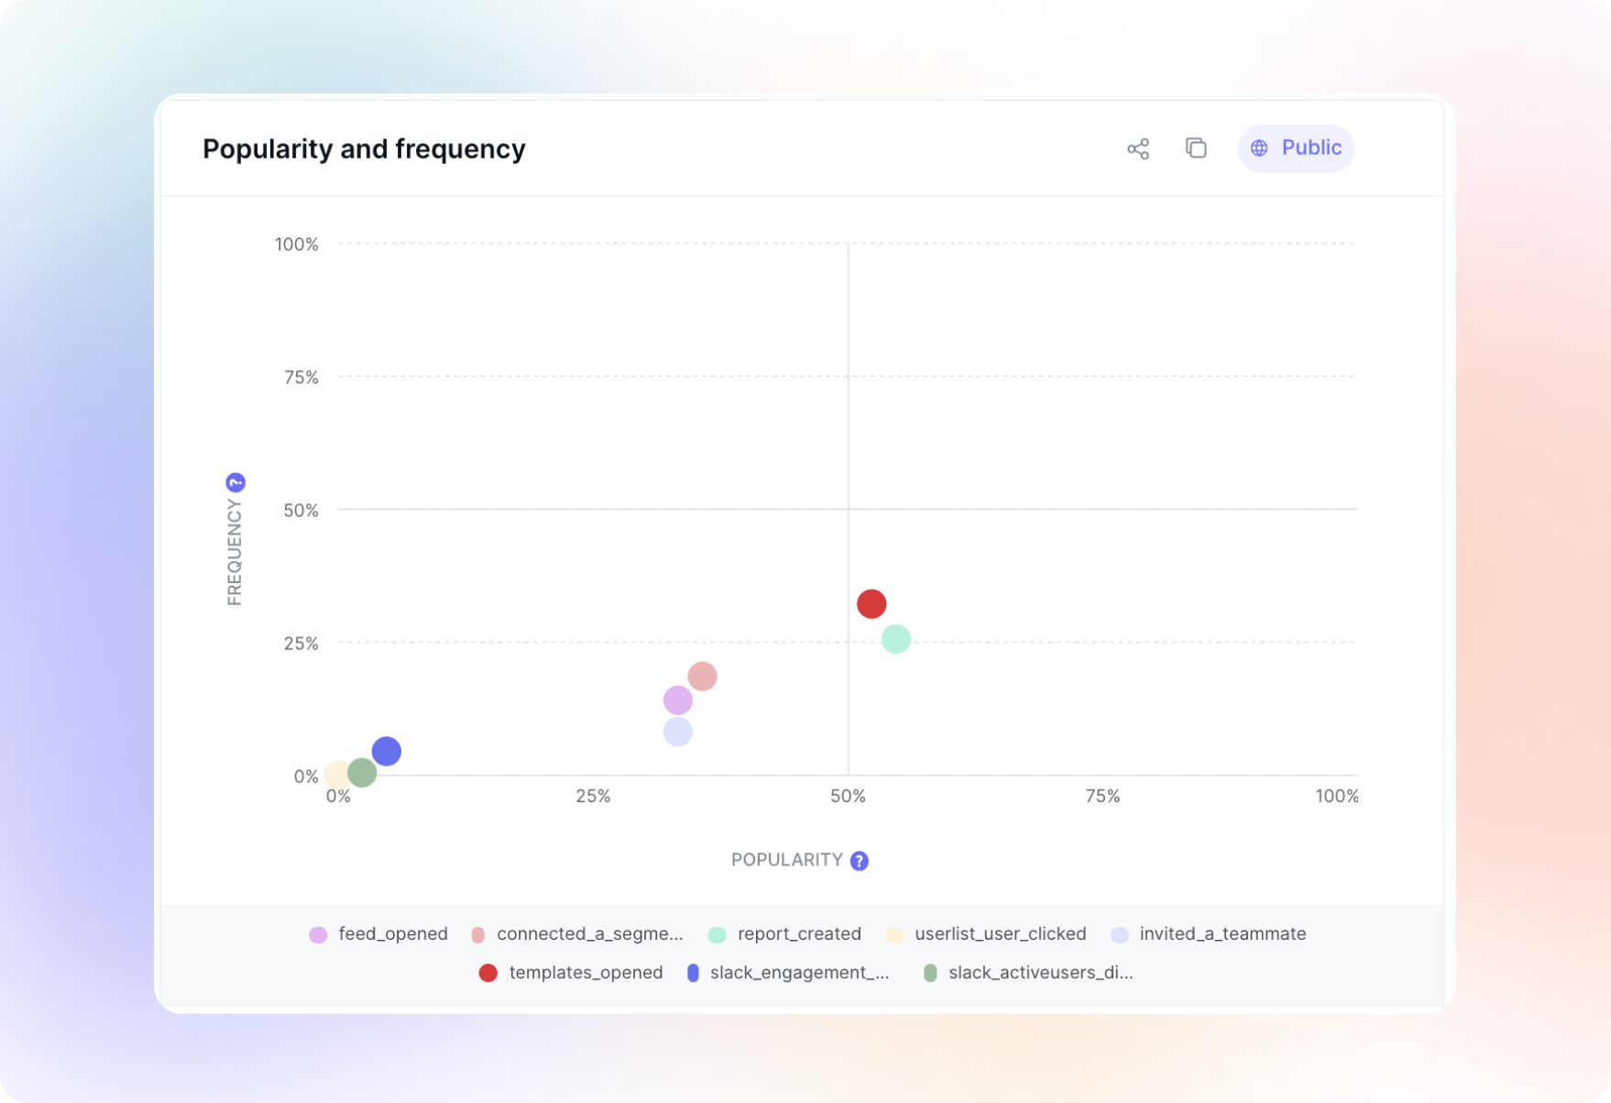This screenshot has height=1103, width=1611.
Task: Click the green slack_activeusers data point
Action: [362, 773]
